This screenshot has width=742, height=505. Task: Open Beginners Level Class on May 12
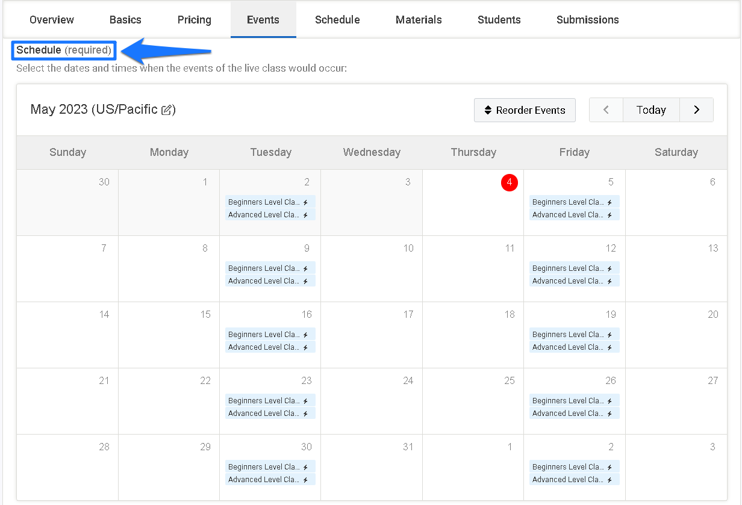[x=575, y=268]
